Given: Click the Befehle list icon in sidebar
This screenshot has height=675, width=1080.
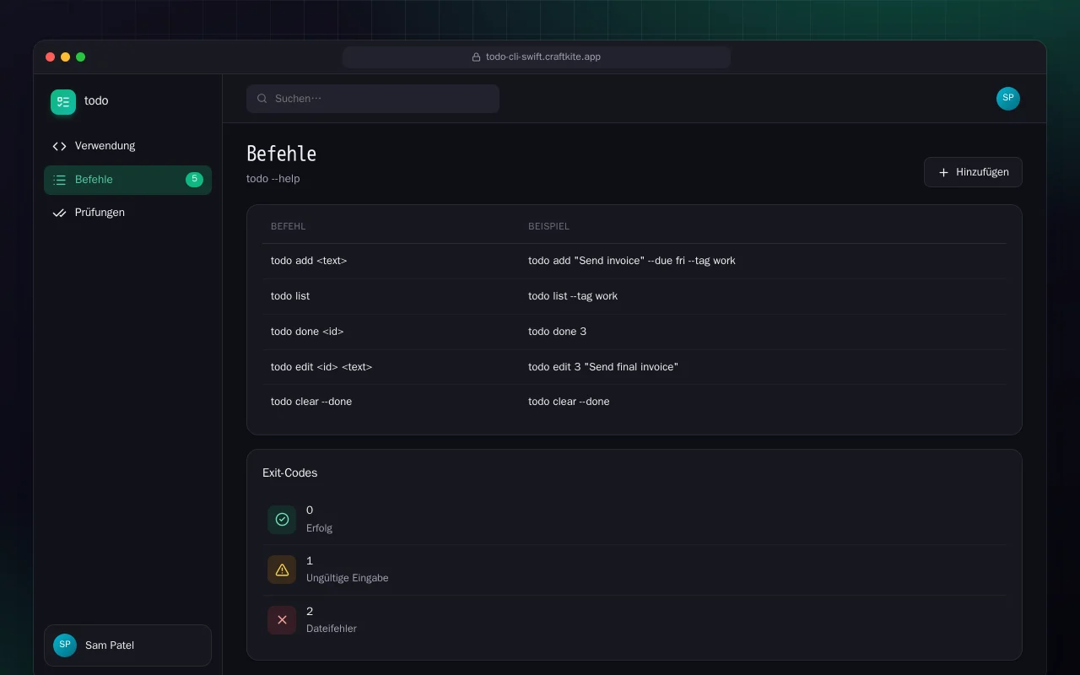Looking at the screenshot, I should (59, 180).
